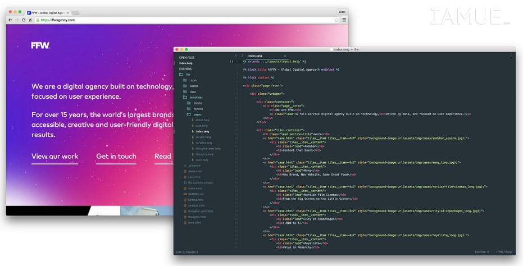Select the FFW - Global Digital Agency tab
The height and width of the screenshot is (266, 523).
click(48, 13)
